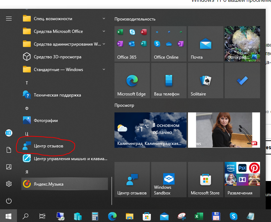271x222 pixels.
Task: Open Documents from the Start sidebar
Action: 9,150
